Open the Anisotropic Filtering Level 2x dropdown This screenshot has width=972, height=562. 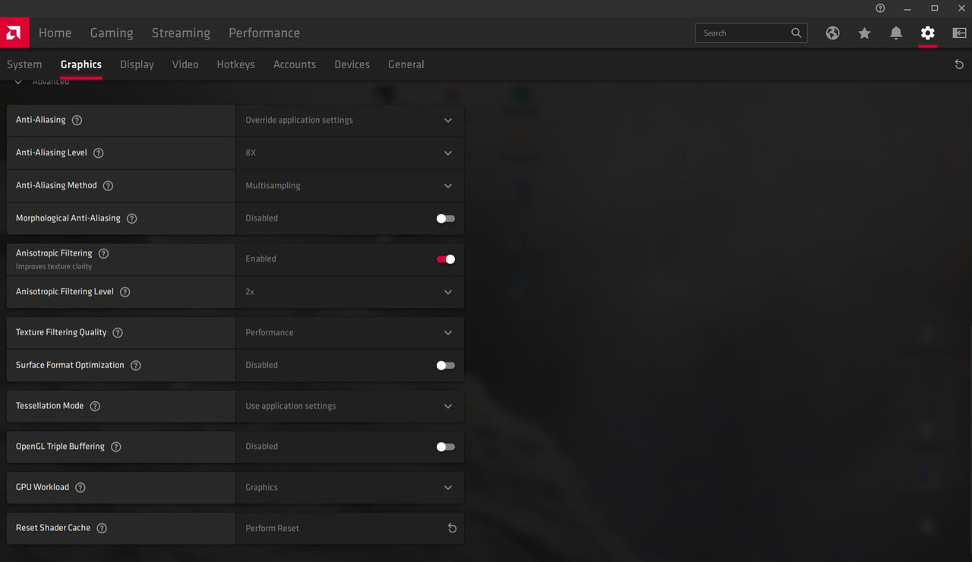(349, 292)
